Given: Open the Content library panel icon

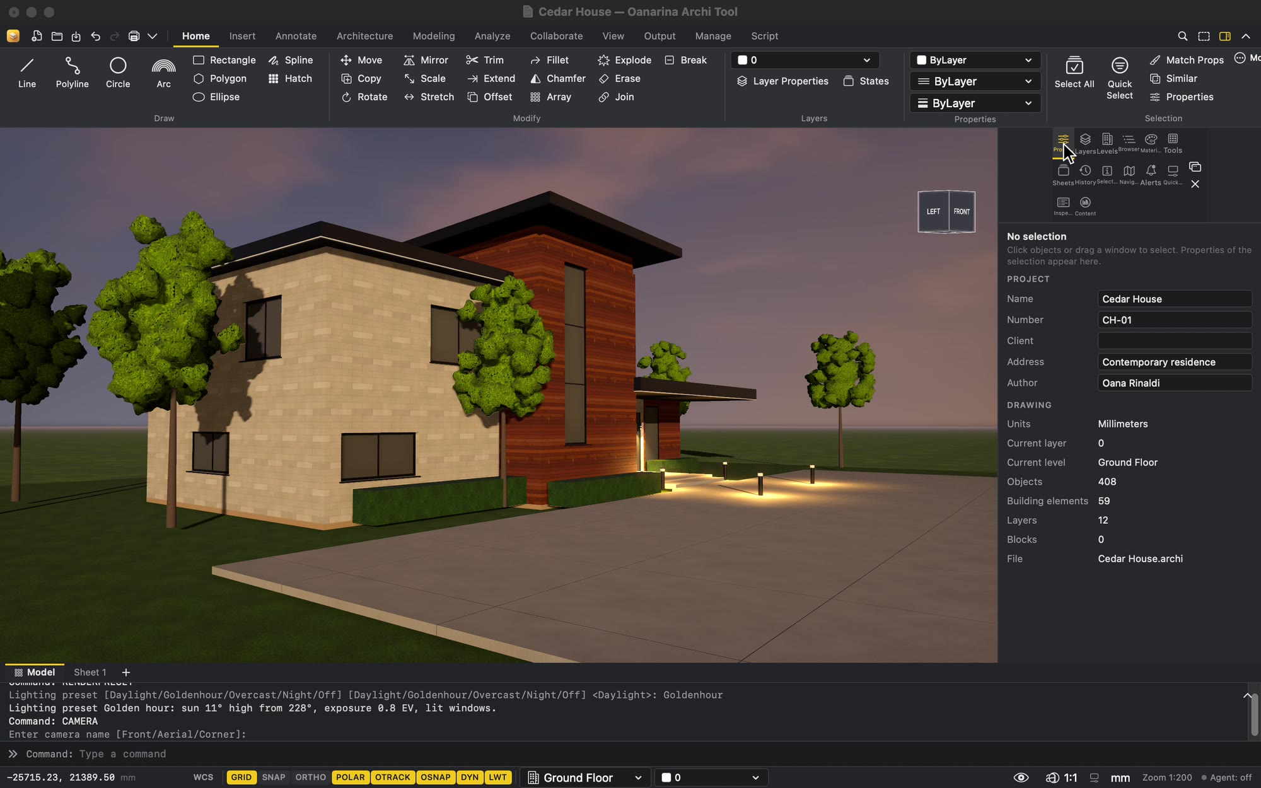Looking at the screenshot, I should 1085,206.
